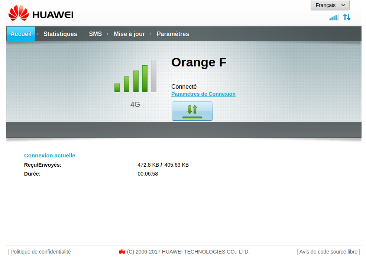Open the Politique de confidentialité link
Image resolution: width=366 pixels, height=258 pixels.
[x=41, y=252]
